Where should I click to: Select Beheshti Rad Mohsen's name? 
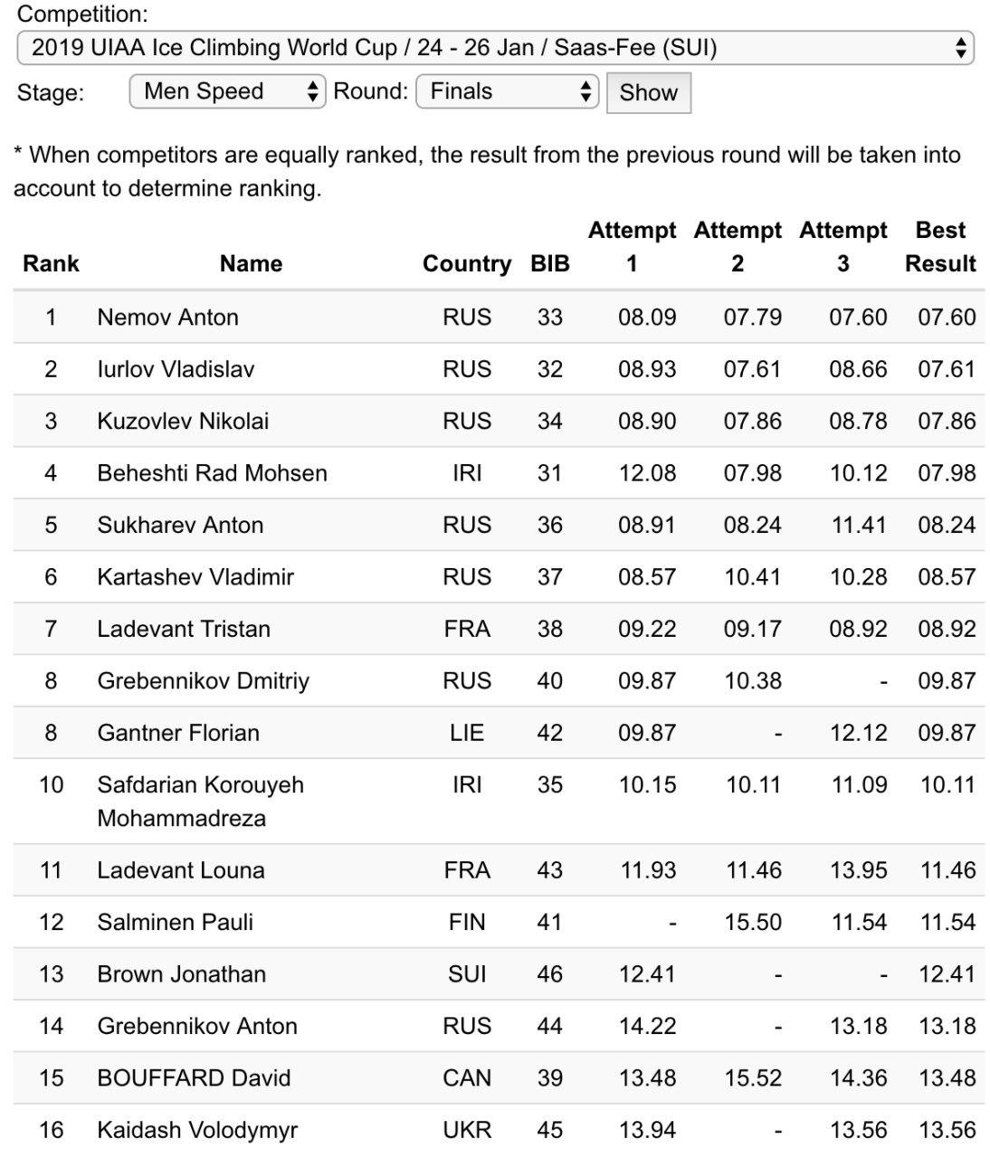(x=212, y=473)
